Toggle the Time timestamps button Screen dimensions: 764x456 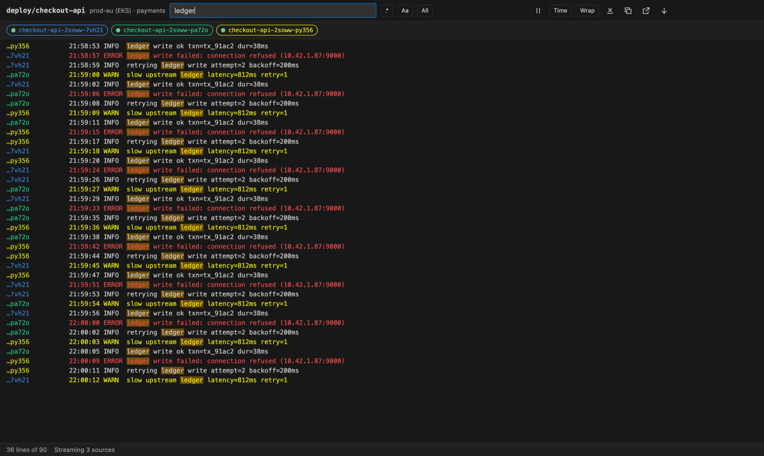click(x=561, y=11)
